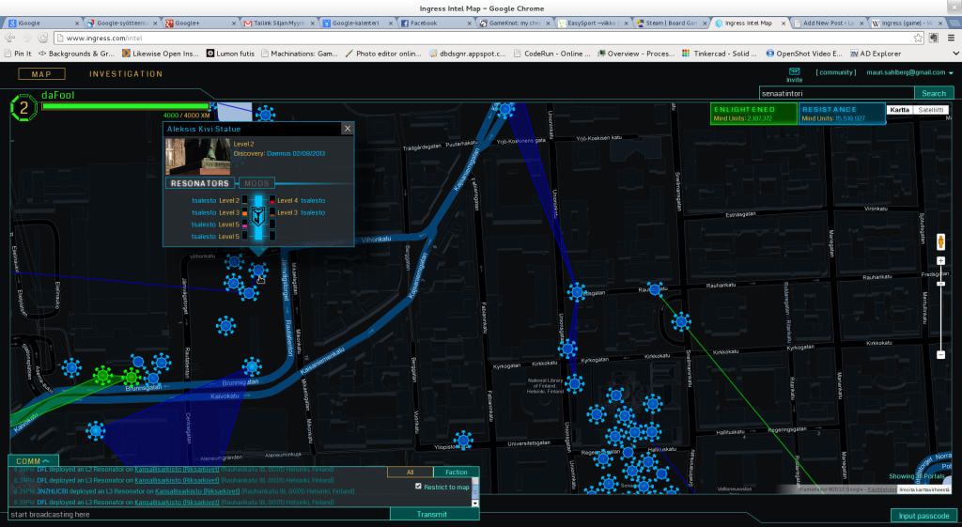The width and height of the screenshot is (962, 527).
Task: Open the OpenShot Video bookmark
Action: pos(804,54)
